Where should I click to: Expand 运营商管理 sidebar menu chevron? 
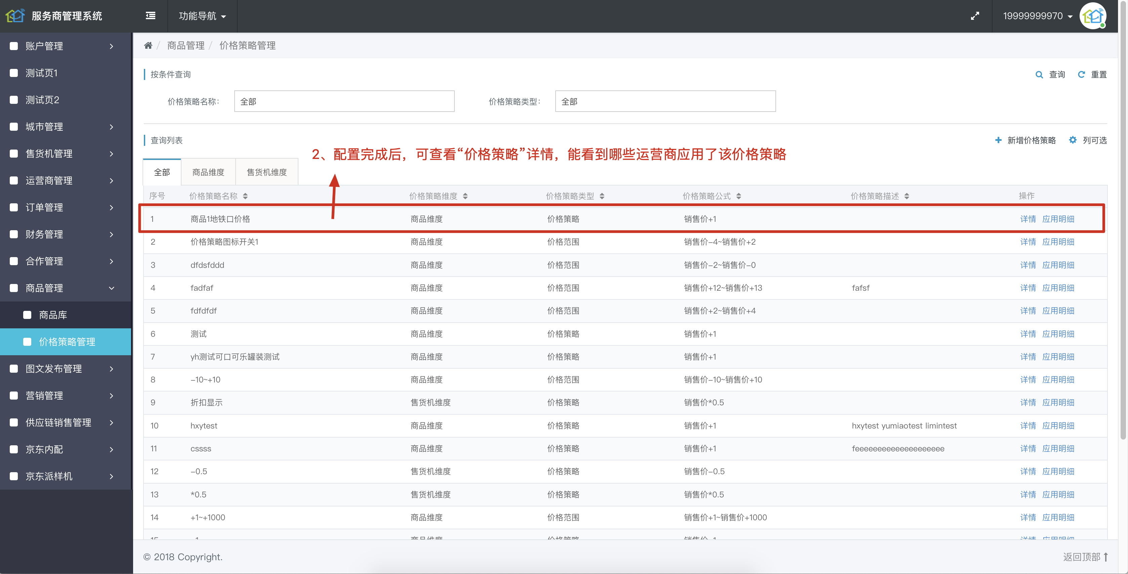(112, 181)
